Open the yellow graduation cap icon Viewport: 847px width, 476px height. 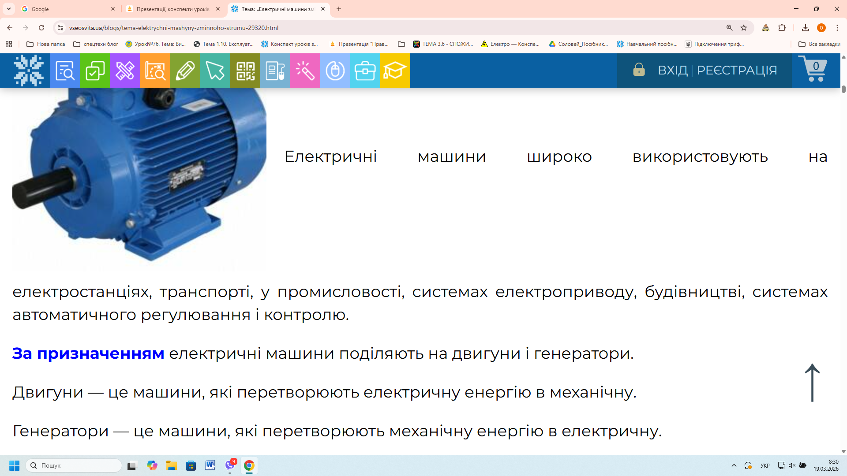coord(395,71)
